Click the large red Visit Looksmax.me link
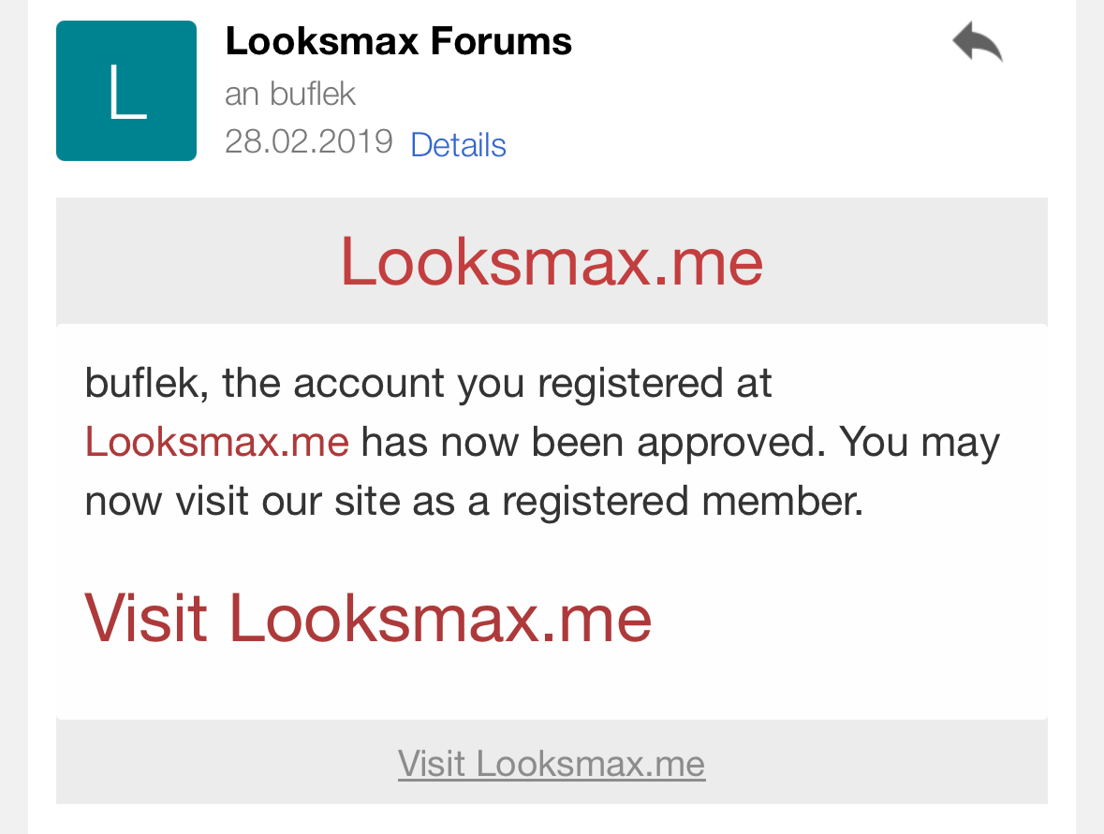 point(368,618)
